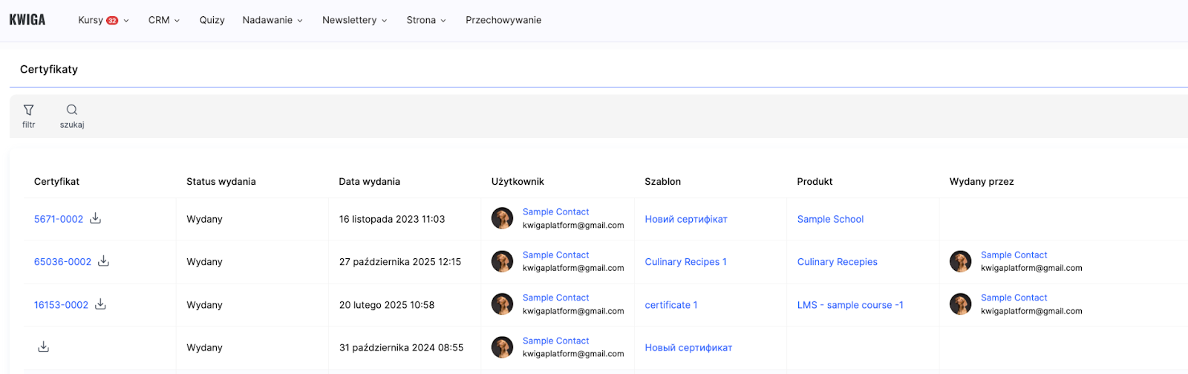The image size is (1188, 374).
Task: Expand the CRM dropdown menu
Action: point(163,20)
